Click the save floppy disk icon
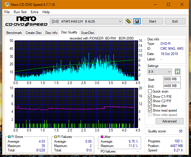Viewport: 191px width, 157px height. coord(137,21)
